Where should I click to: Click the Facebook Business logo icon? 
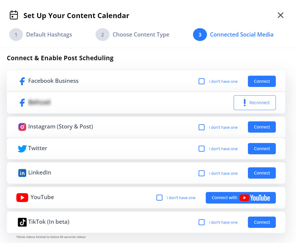tap(22, 81)
